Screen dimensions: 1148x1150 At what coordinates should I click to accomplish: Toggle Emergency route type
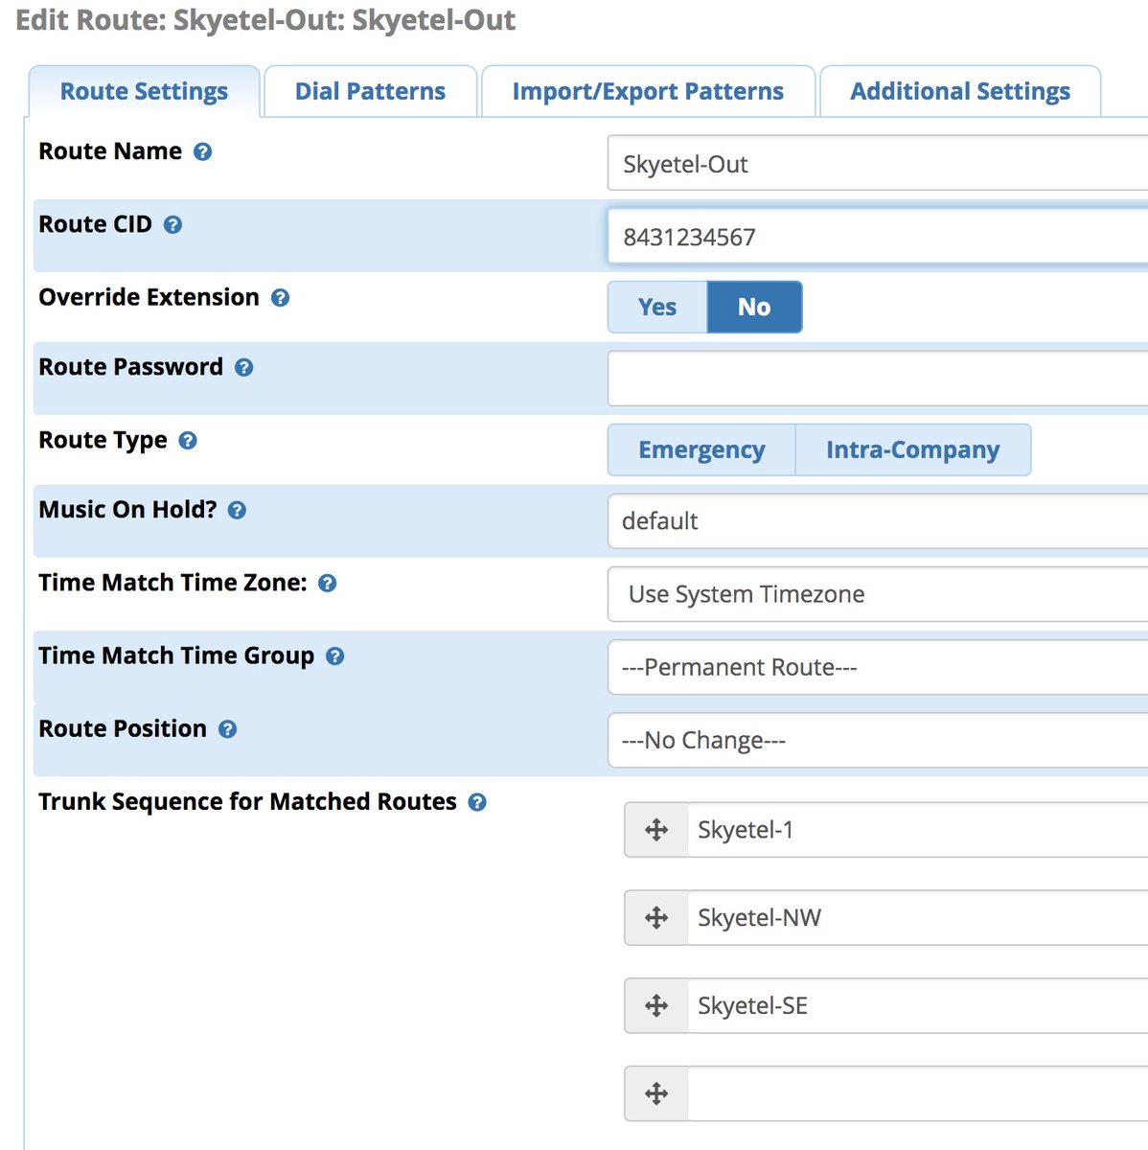[701, 449]
